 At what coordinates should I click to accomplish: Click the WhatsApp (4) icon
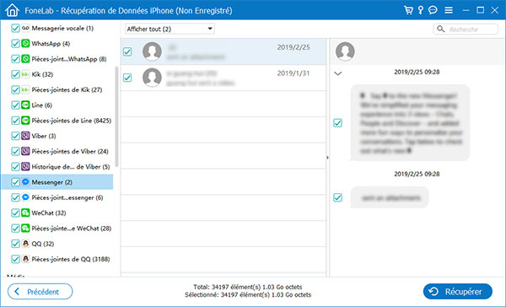pos(25,43)
